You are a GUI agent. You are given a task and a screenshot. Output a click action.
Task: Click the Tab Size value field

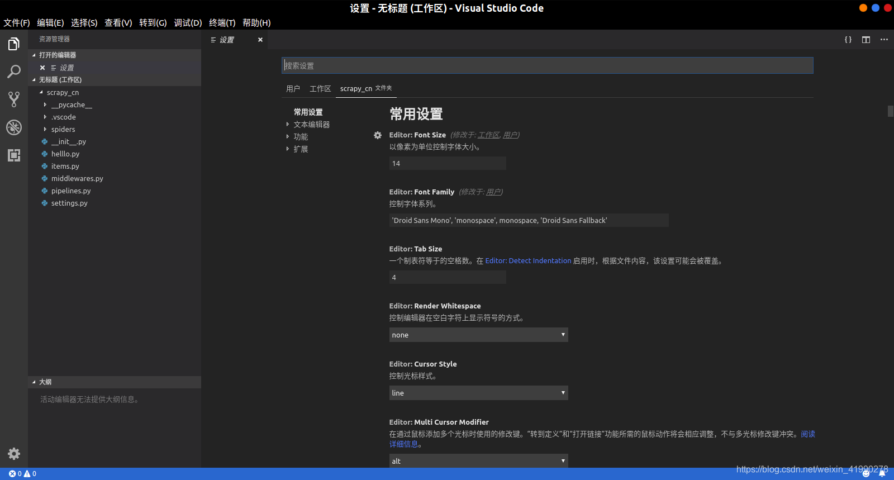[448, 277]
